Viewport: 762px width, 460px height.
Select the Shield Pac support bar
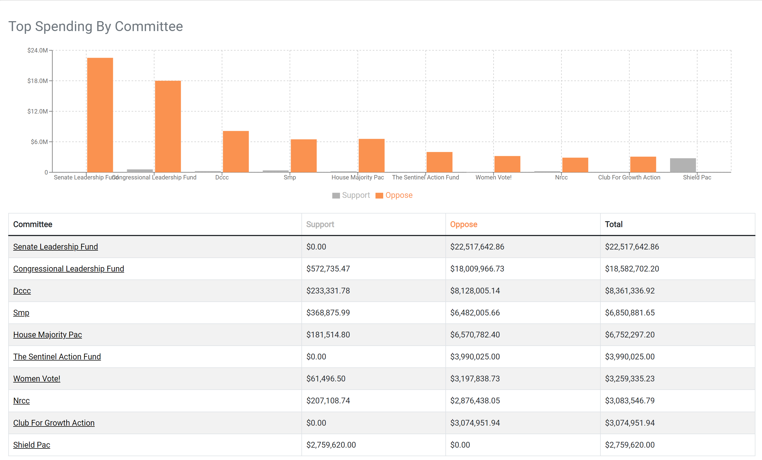click(683, 165)
